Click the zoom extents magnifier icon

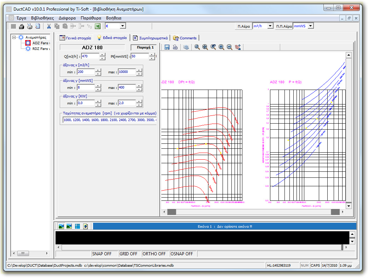[205, 47]
